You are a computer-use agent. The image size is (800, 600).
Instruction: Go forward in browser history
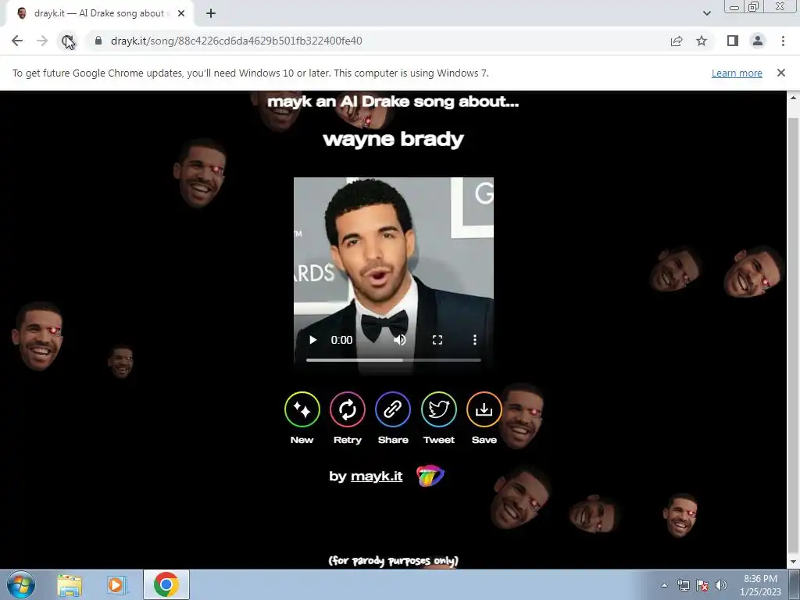[x=42, y=41]
